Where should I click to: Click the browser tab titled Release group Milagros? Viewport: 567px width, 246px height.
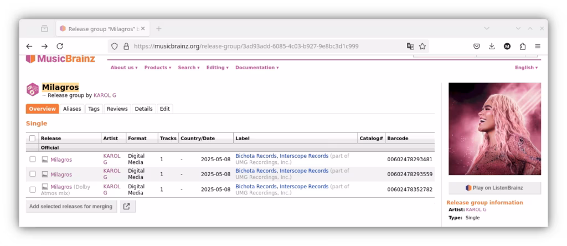tap(102, 29)
